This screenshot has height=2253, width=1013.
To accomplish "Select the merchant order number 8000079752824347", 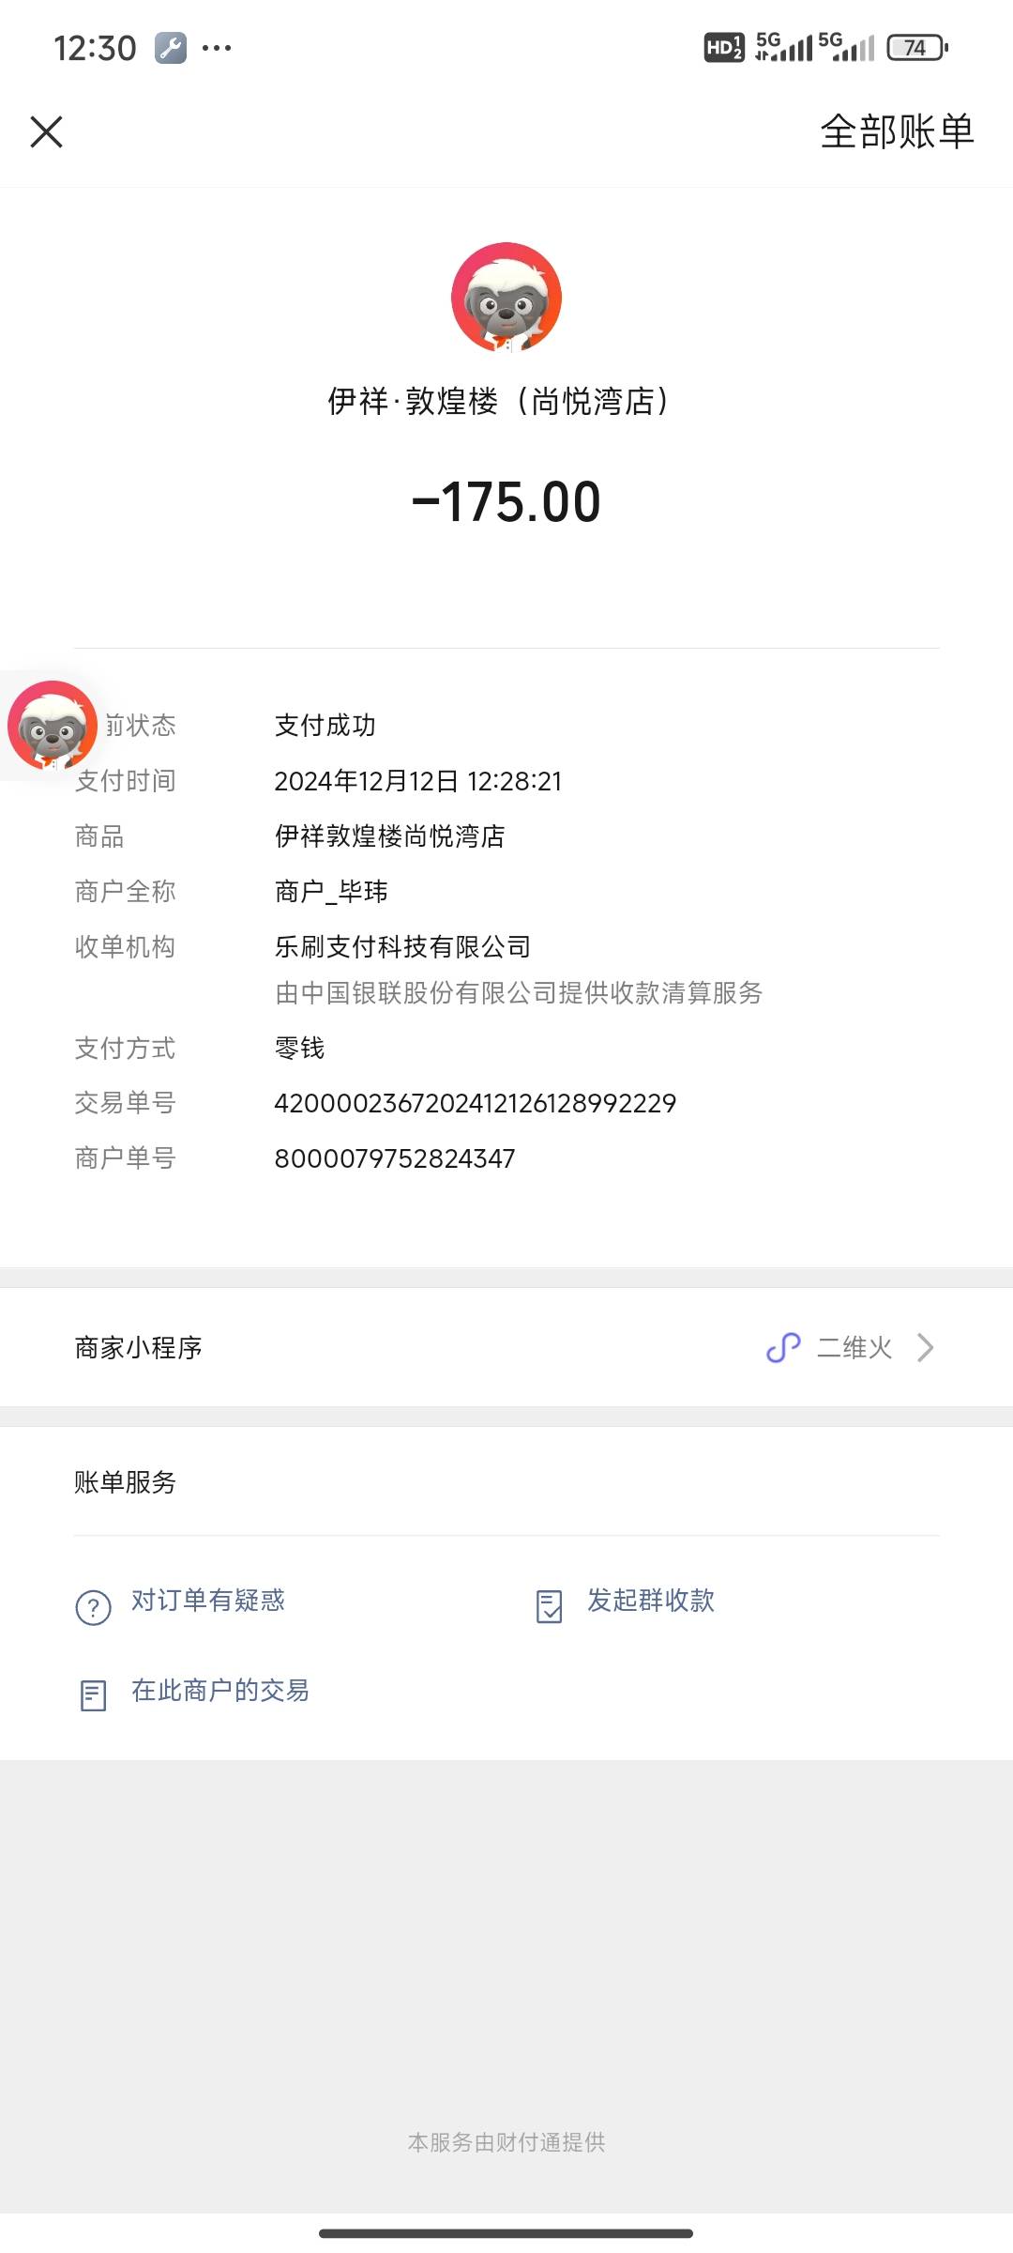I will (x=395, y=1158).
